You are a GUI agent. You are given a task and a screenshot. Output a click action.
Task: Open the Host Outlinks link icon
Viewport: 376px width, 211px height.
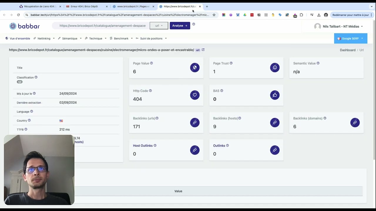click(x=195, y=150)
